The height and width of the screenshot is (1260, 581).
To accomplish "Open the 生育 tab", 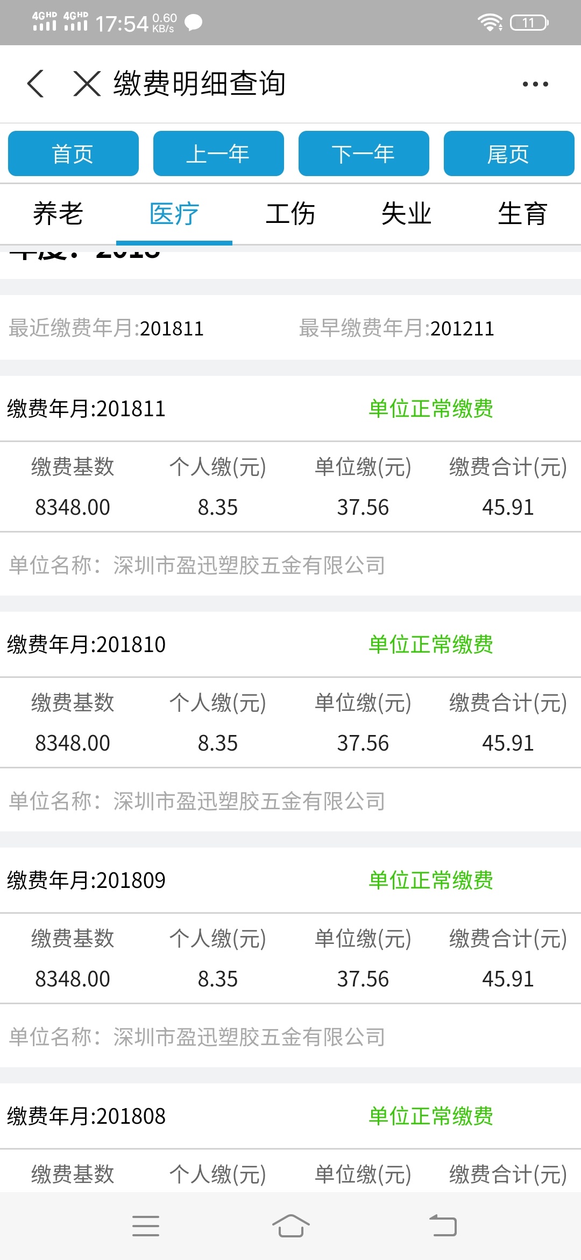I will (523, 214).
